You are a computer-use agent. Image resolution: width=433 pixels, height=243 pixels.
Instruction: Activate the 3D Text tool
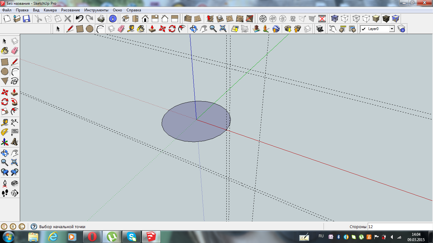pos(15,142)
